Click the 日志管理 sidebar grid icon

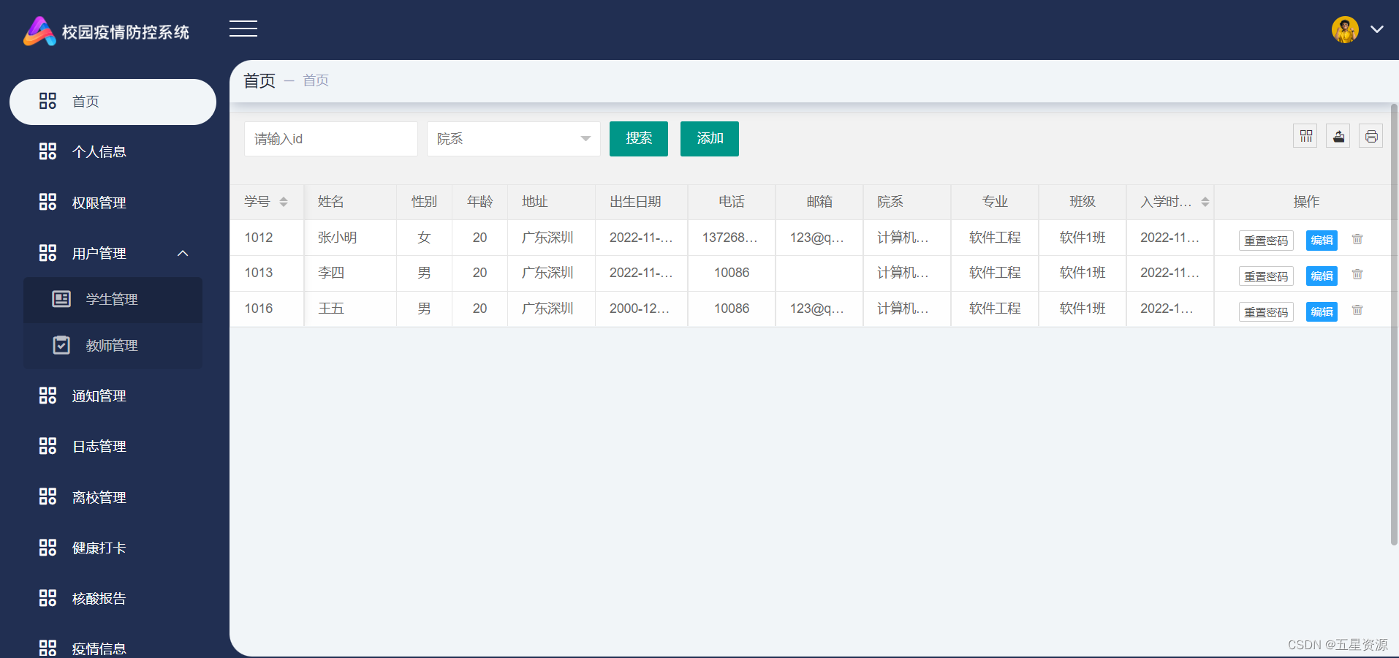click(48, 446)
